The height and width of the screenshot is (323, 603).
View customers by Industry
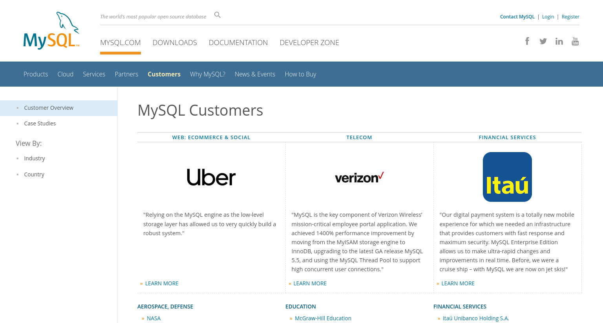coord(35,158)
